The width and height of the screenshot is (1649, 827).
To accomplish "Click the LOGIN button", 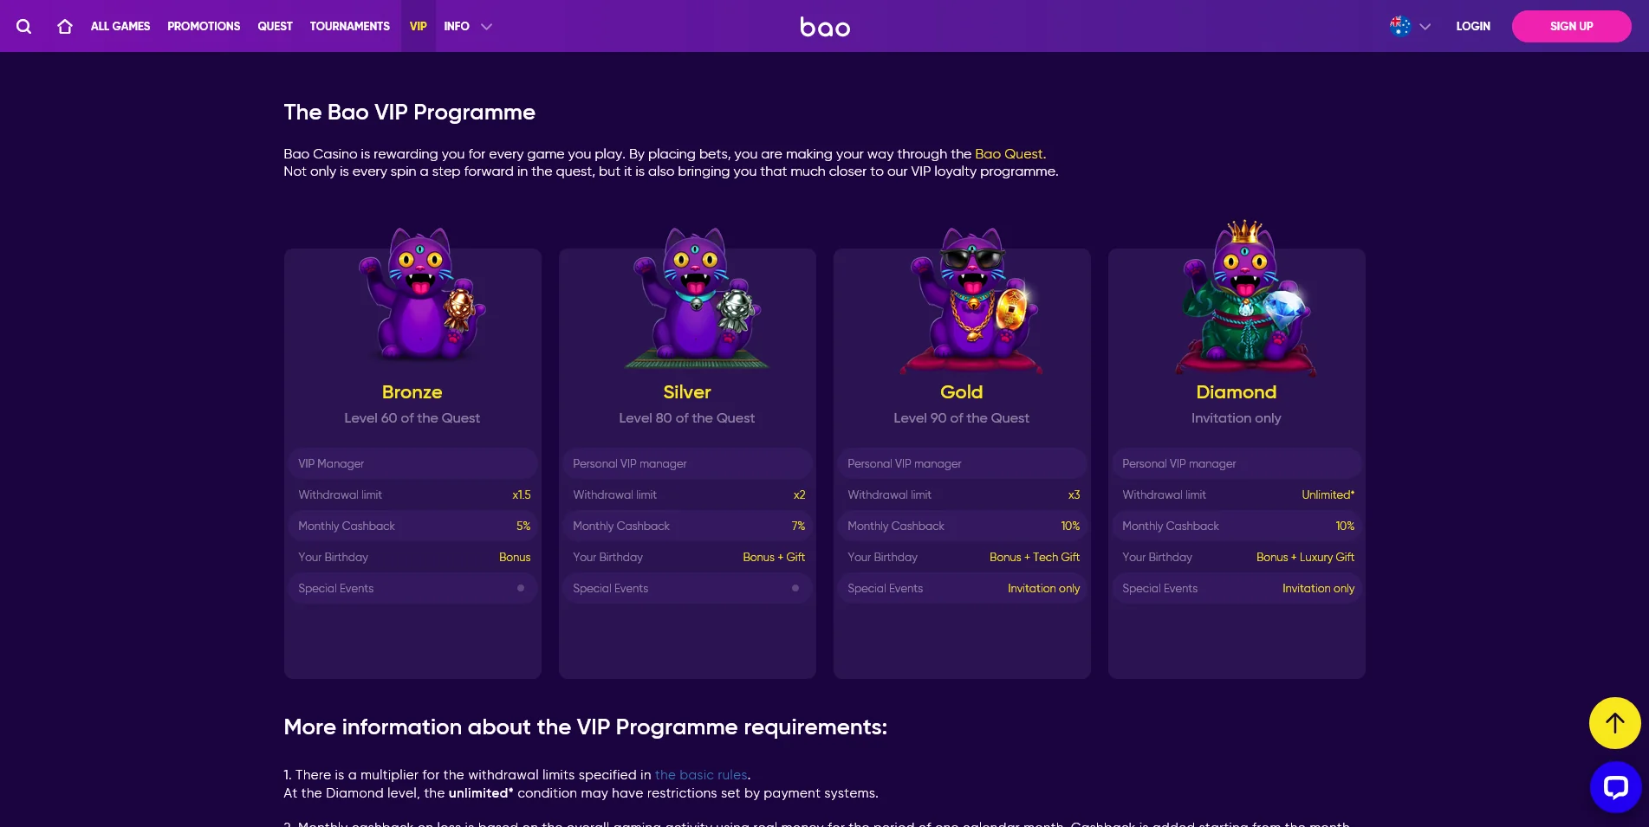I will 1472,26.
